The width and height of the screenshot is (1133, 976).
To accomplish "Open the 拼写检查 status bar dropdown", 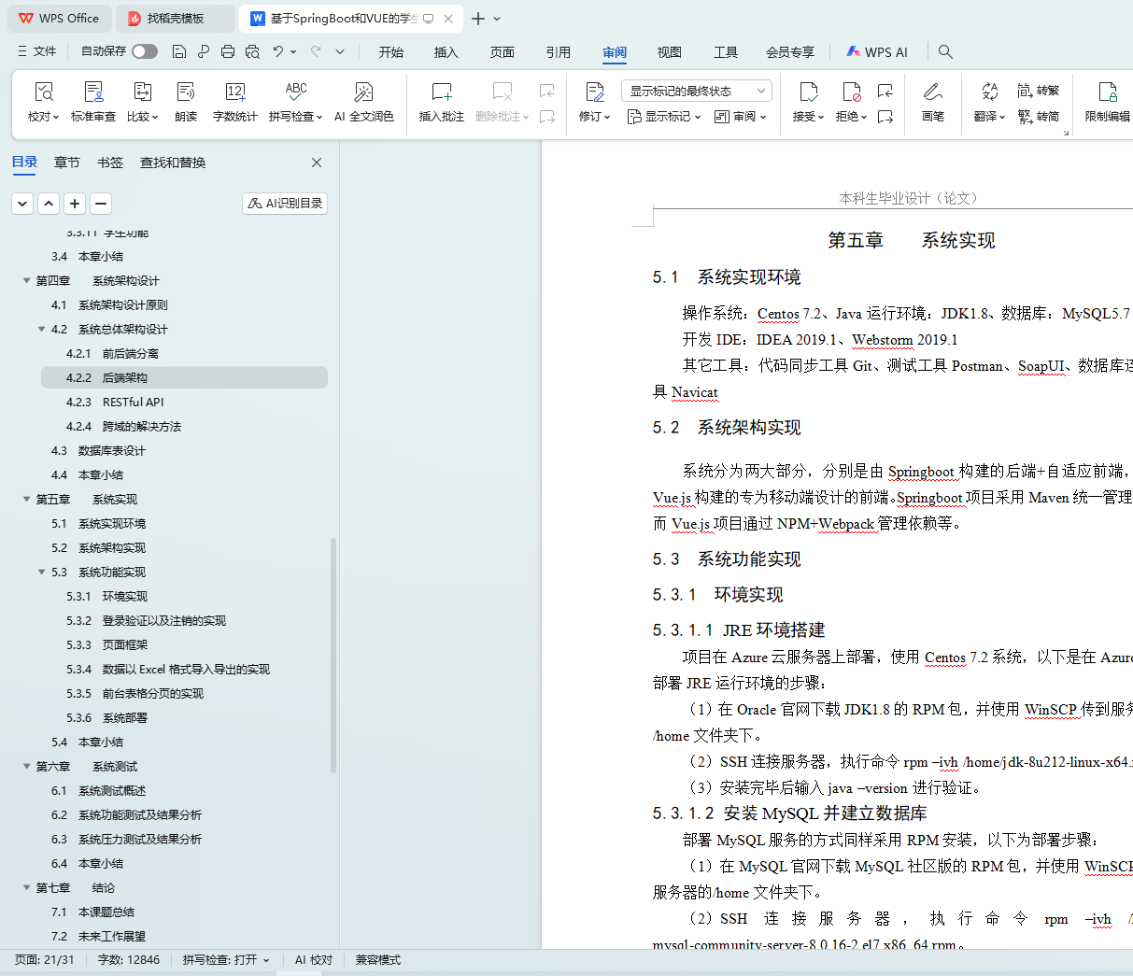I will (226, 960).
